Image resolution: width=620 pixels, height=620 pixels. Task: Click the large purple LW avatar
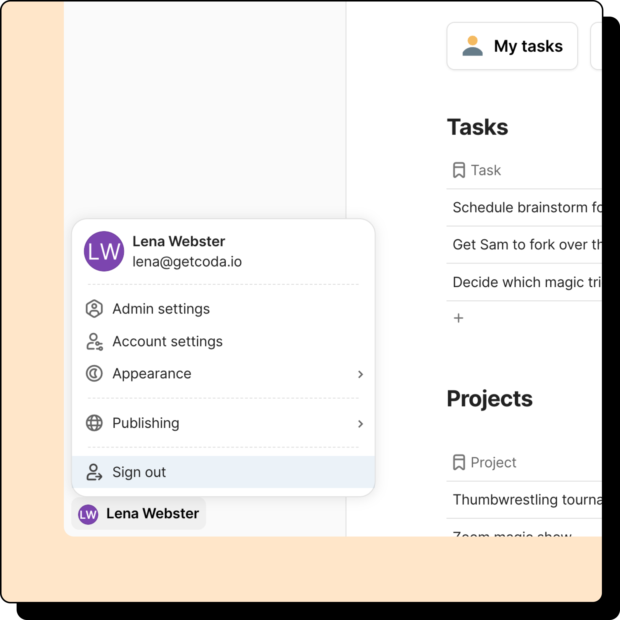[x=104, y=251]
